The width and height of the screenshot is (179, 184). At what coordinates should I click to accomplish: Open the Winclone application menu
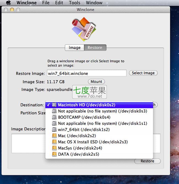tap(26, 3)
